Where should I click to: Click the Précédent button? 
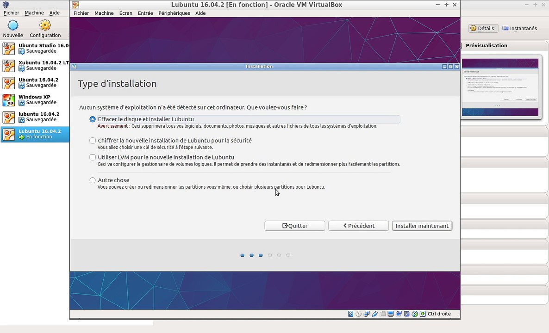(x=359, y=226)
